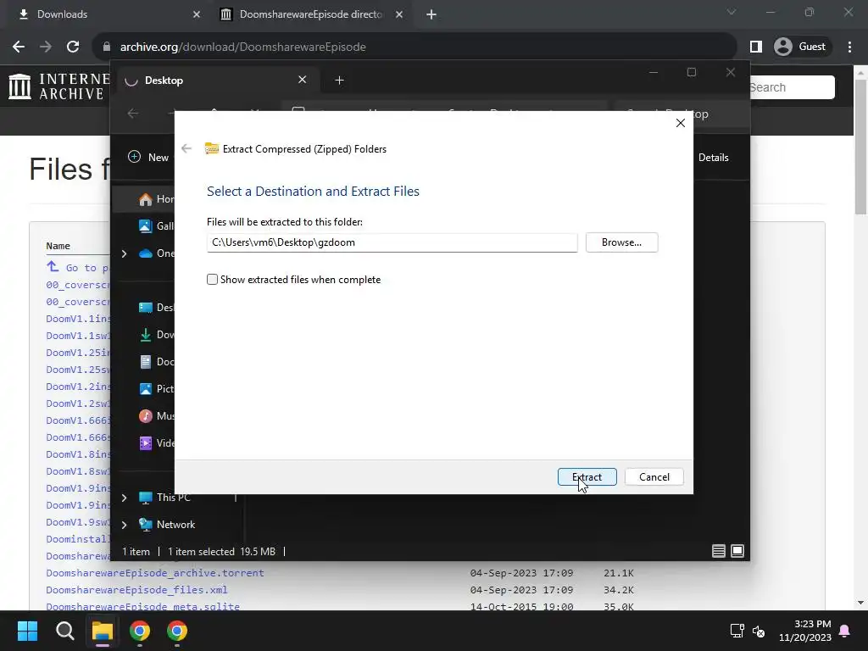Click the OneDrive cloud icon
This screenshot has height=651, width=868.
(x=146, y=253)
